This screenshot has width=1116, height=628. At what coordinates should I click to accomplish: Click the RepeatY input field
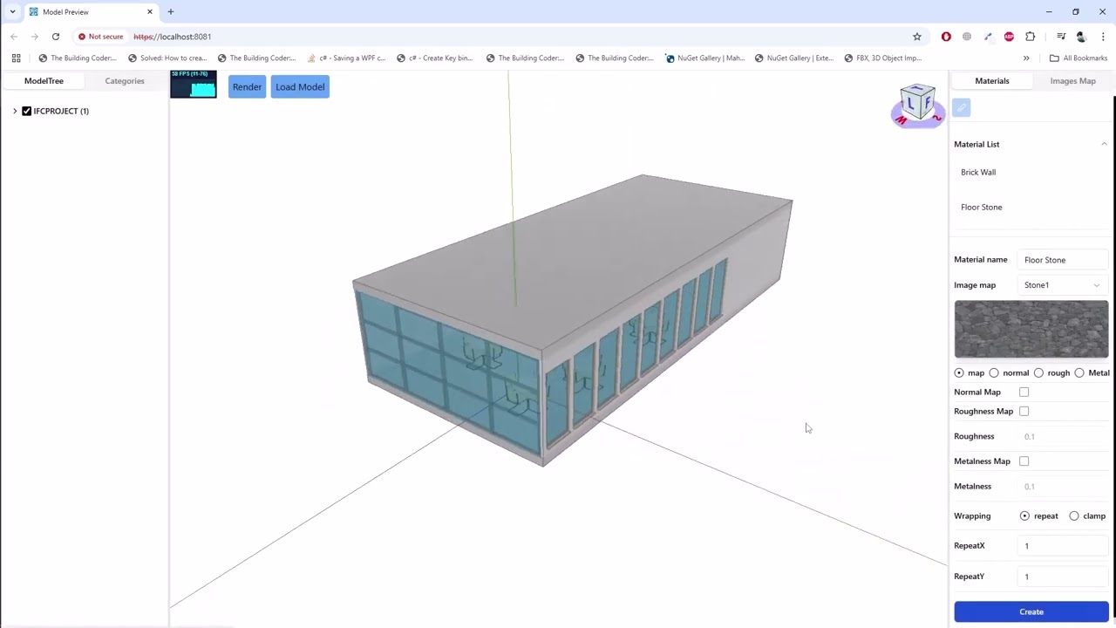click(x=1062, y=576)
